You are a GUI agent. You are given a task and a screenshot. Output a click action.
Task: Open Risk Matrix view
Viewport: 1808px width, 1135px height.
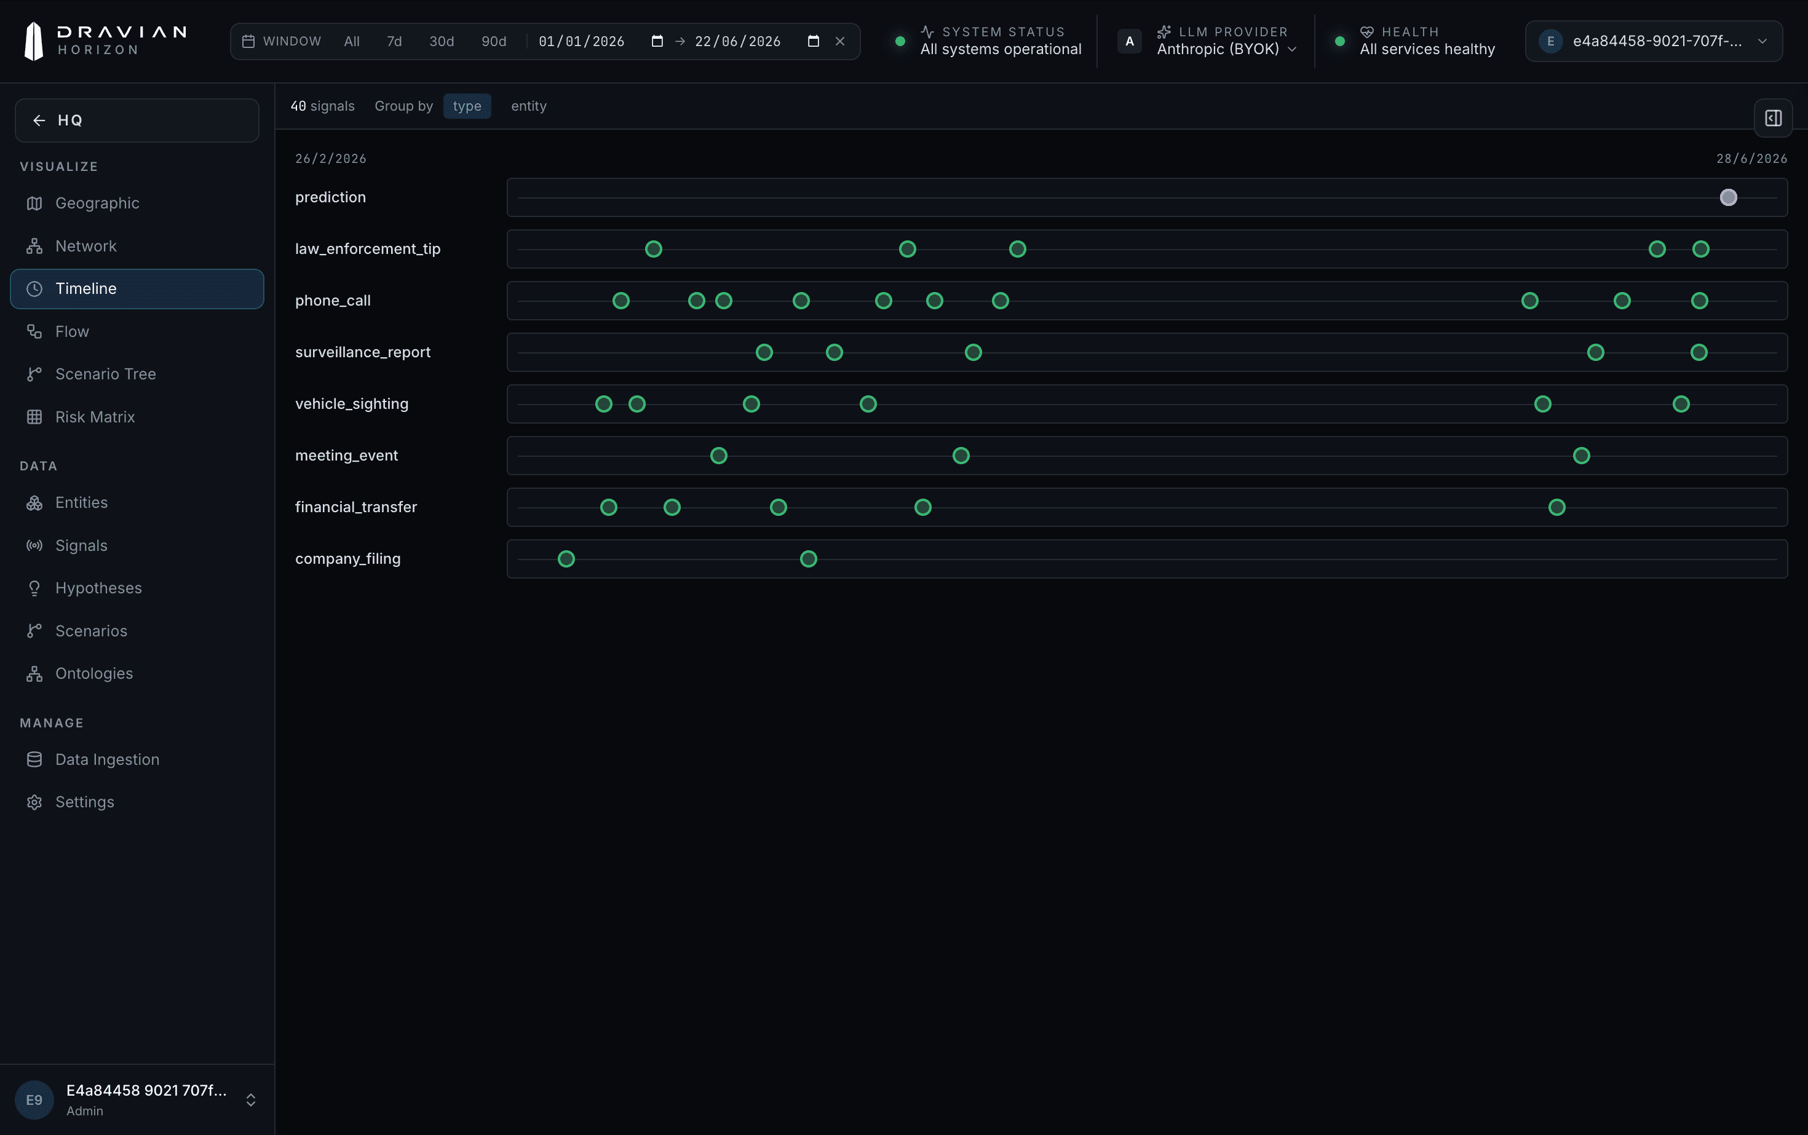pyautogui.click(x=137, y=417)
